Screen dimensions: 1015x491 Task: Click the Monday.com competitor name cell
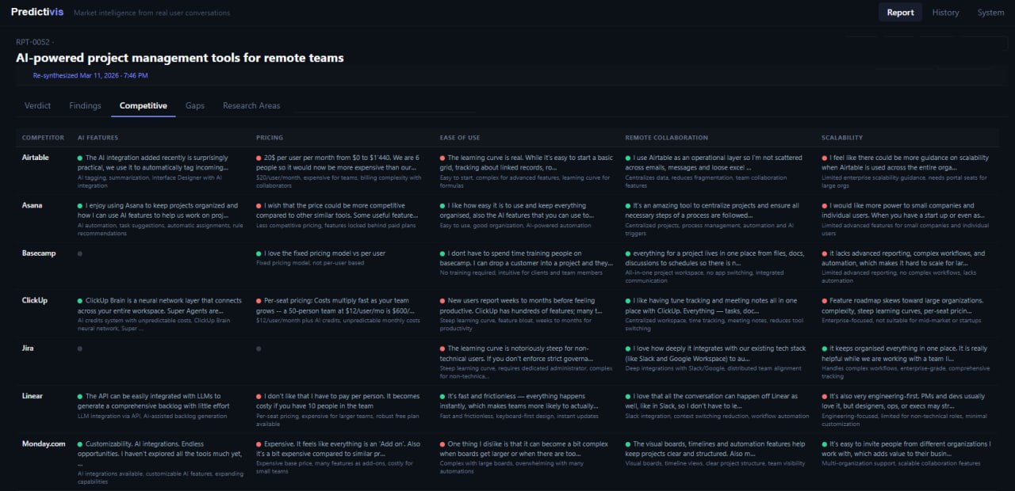click(x=43, y=443)
